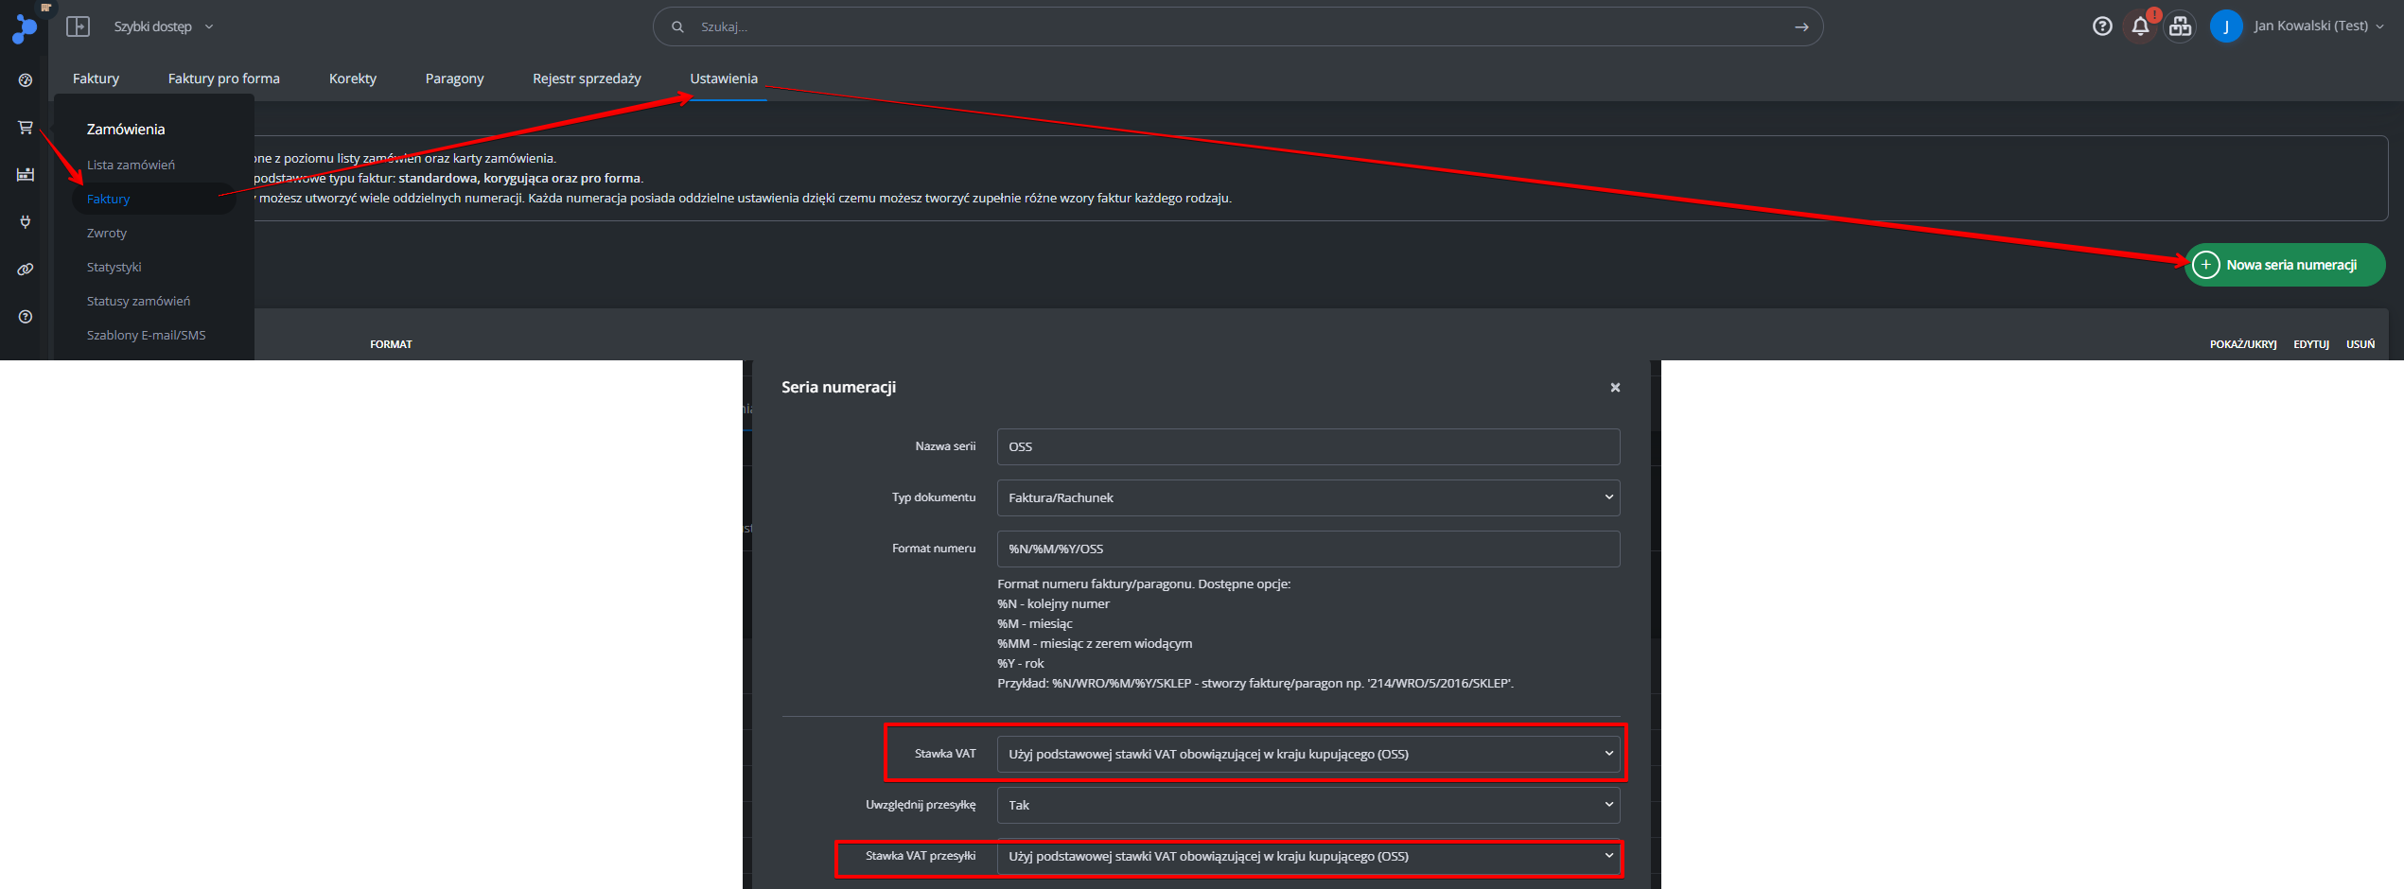Screen dimensions: 2404x889
Task: Open the warehouse icon in left sidebar
Action: click(26, 174)
